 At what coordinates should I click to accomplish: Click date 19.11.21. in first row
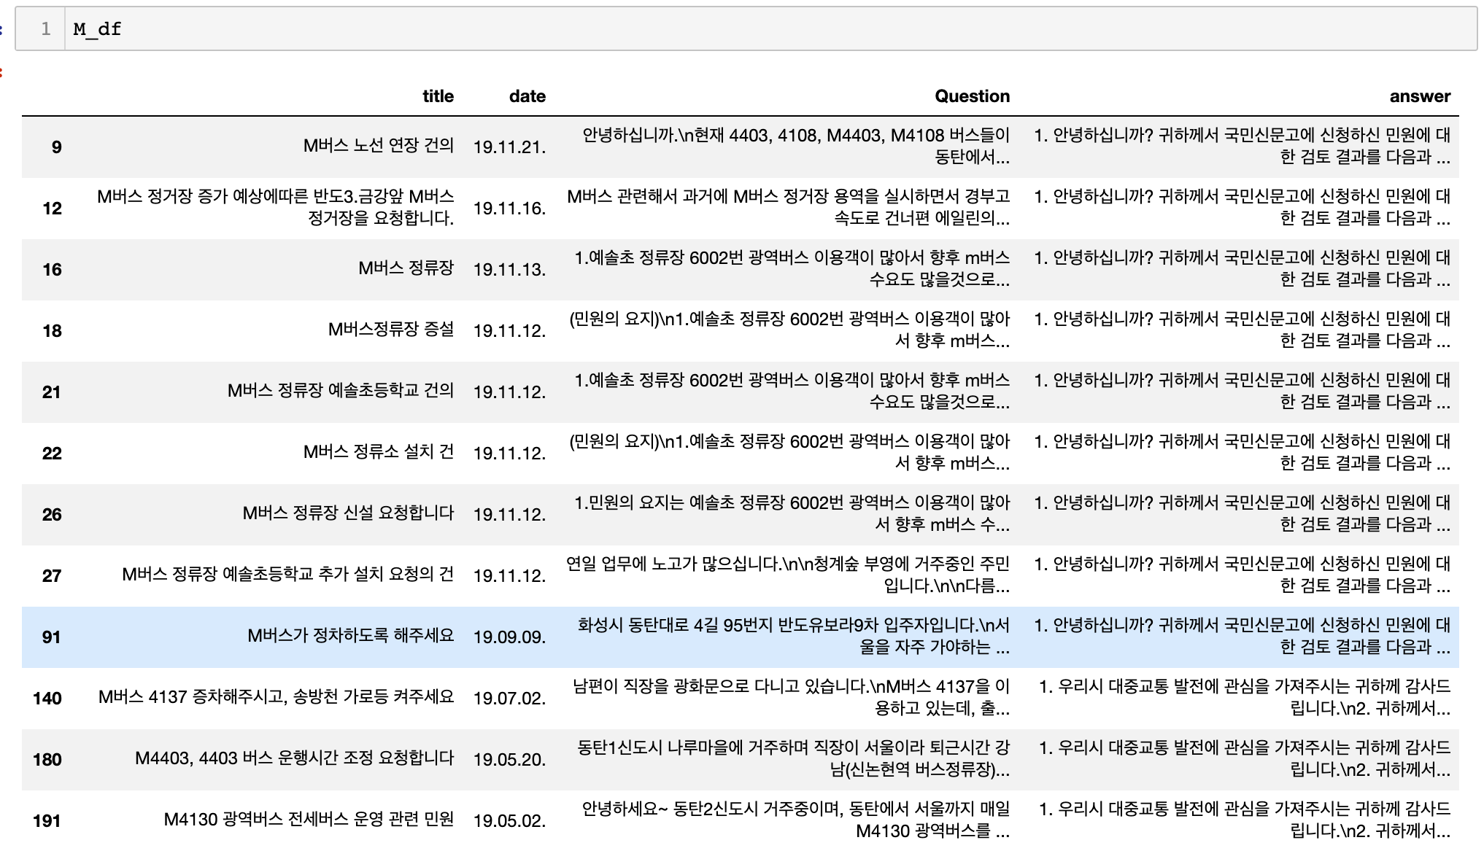[x=509, y=147]
